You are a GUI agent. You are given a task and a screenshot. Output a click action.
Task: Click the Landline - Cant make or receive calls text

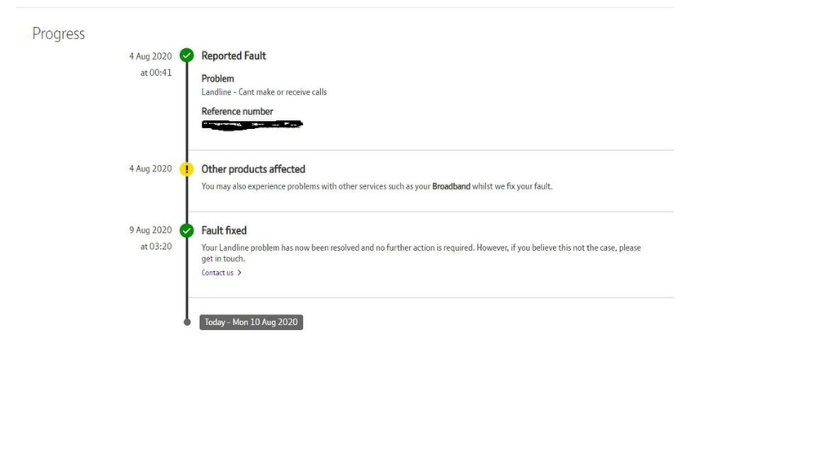click(264, 92)
